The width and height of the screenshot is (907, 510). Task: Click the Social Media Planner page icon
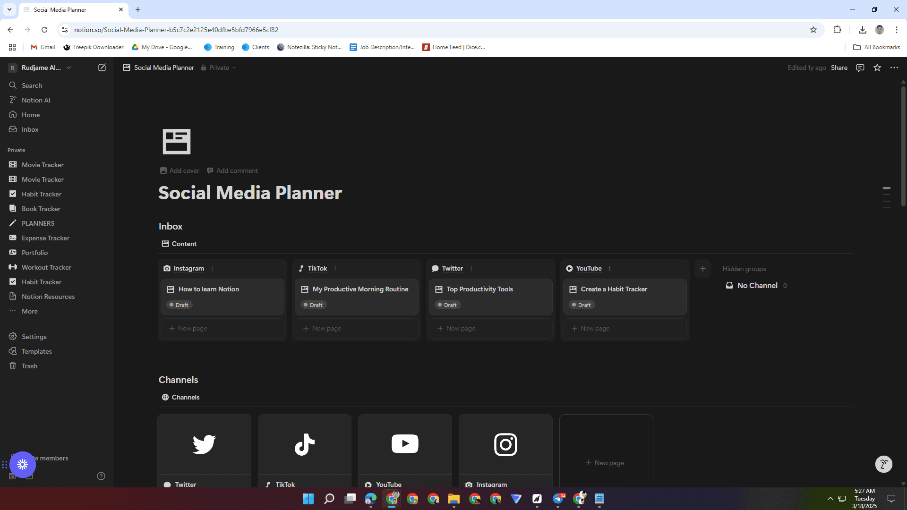(x=176, y=141)
